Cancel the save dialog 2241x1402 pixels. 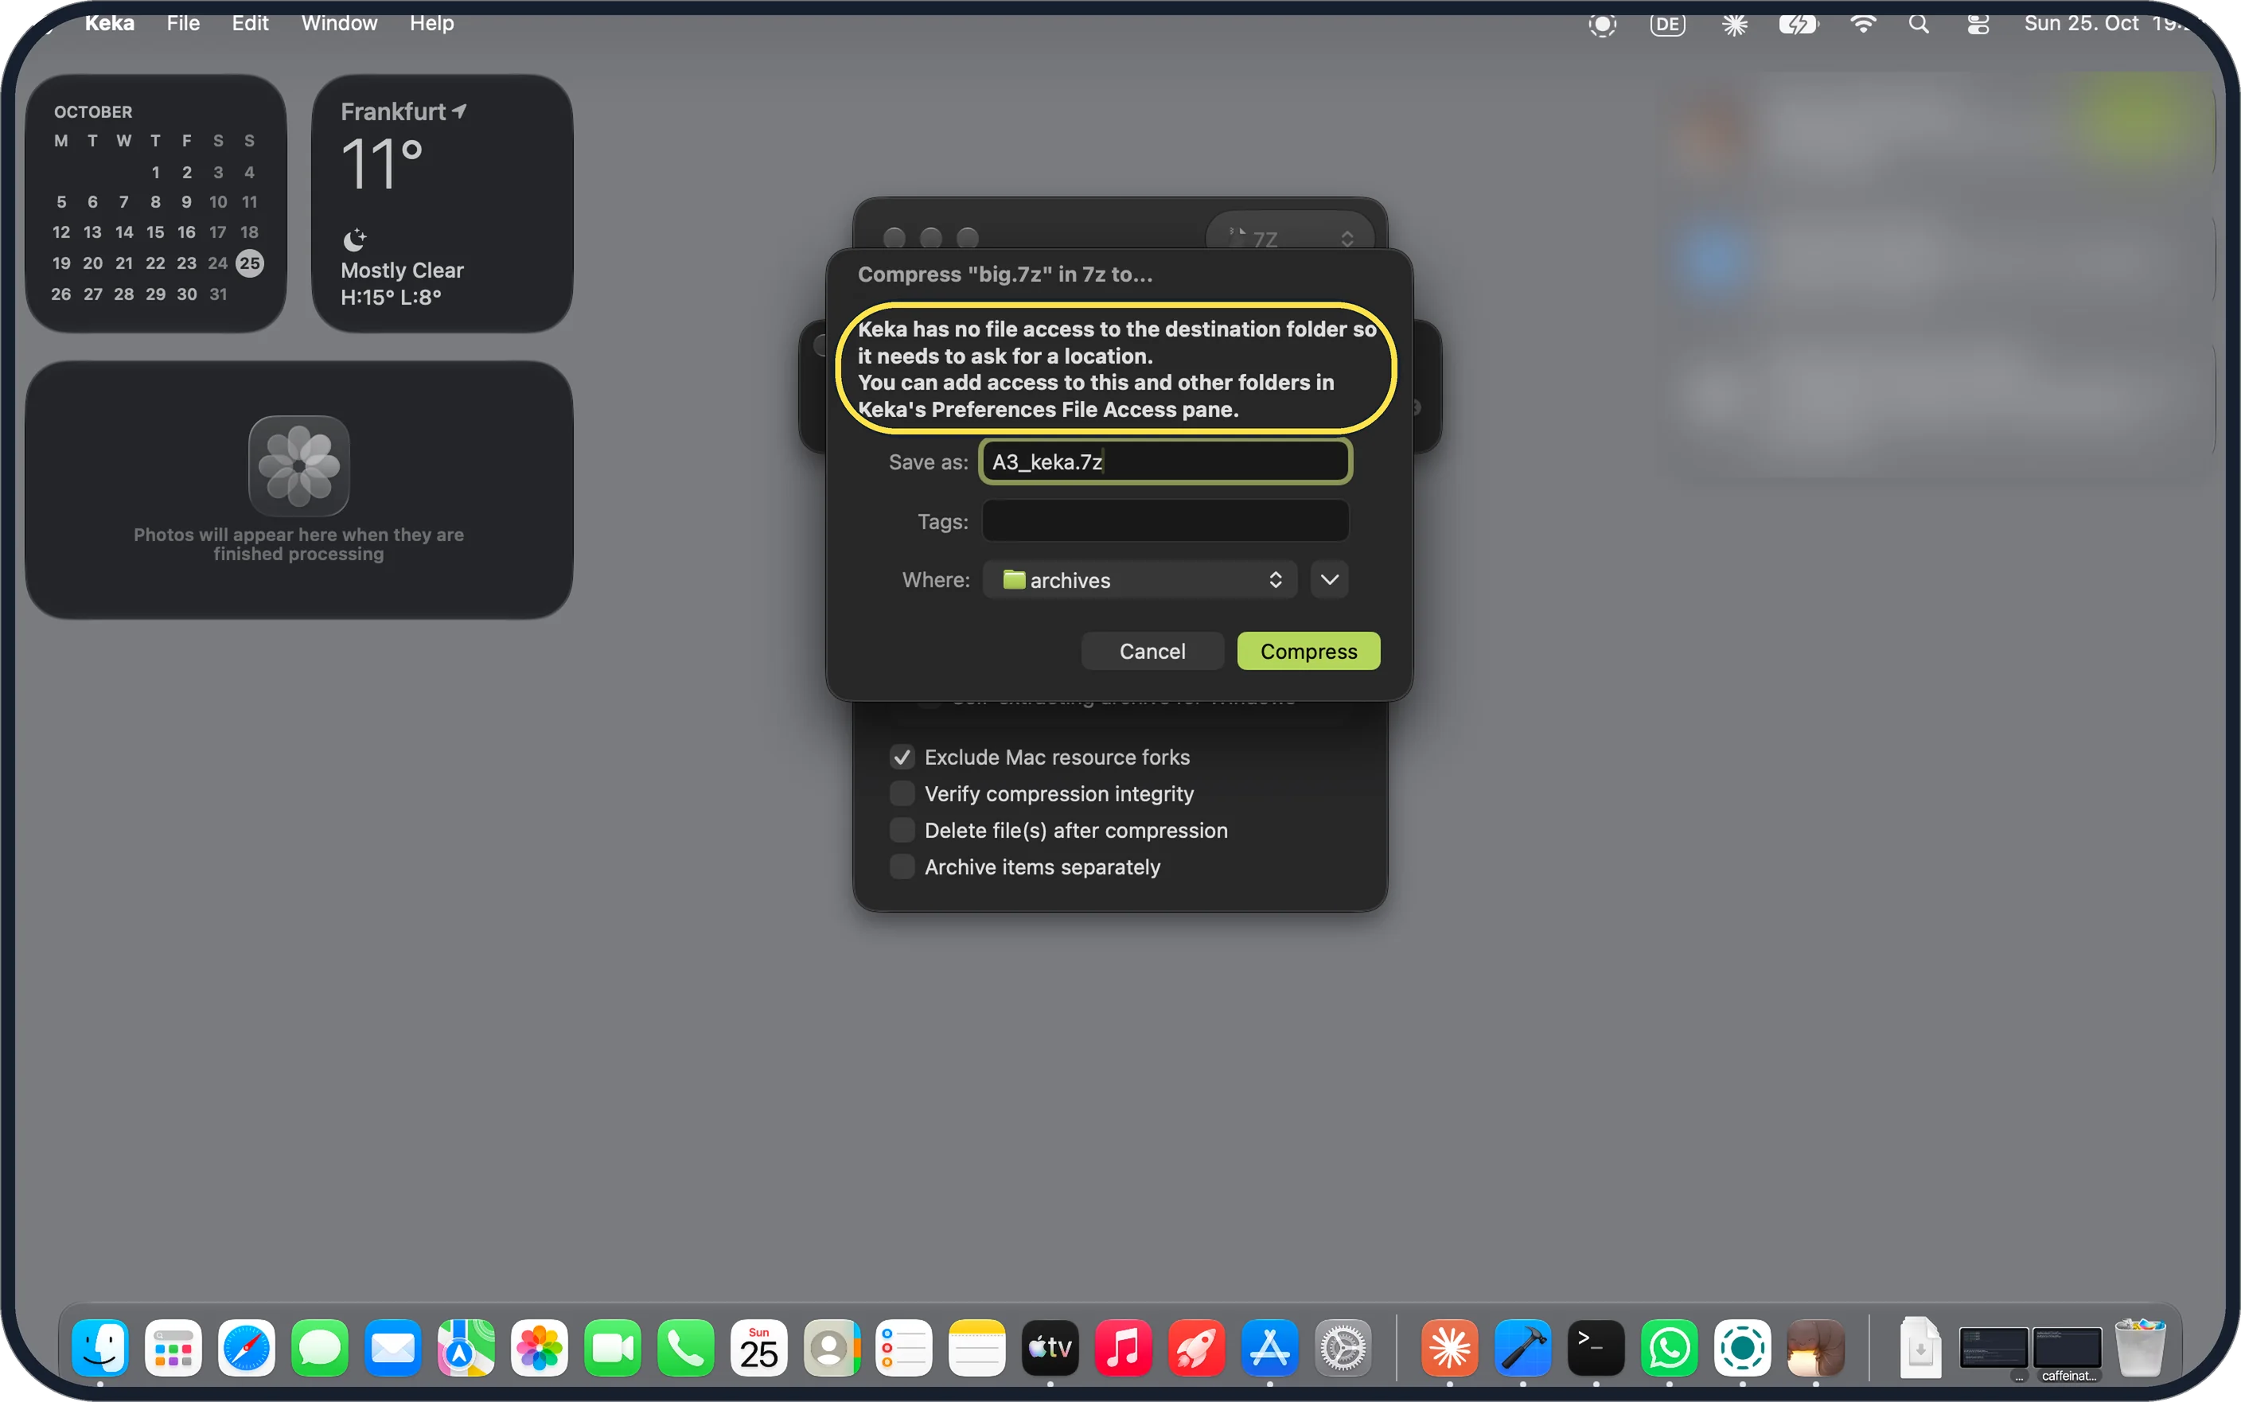(1152, 651)
